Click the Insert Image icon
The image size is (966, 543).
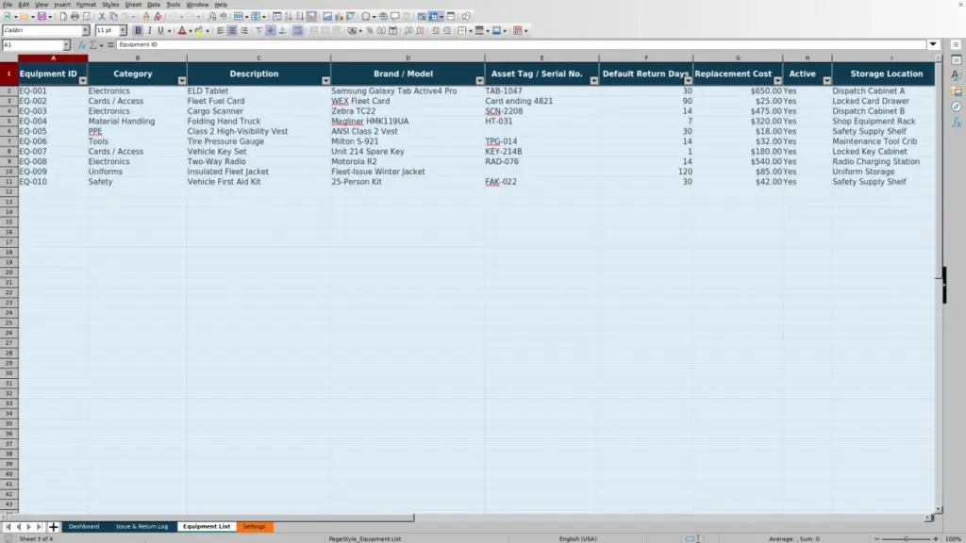tap(327, 17)
